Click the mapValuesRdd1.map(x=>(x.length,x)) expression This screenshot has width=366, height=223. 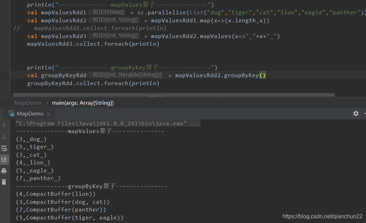pos(210,21)
